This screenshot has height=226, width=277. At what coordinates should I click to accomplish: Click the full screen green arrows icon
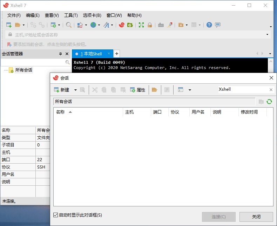coord(141,25)
